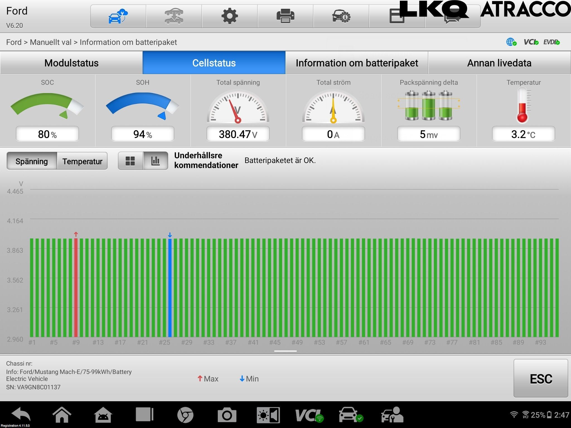Switch chart to Temperatur view
The height and width of the screenshot is (428, 571).
coord(82,161)
